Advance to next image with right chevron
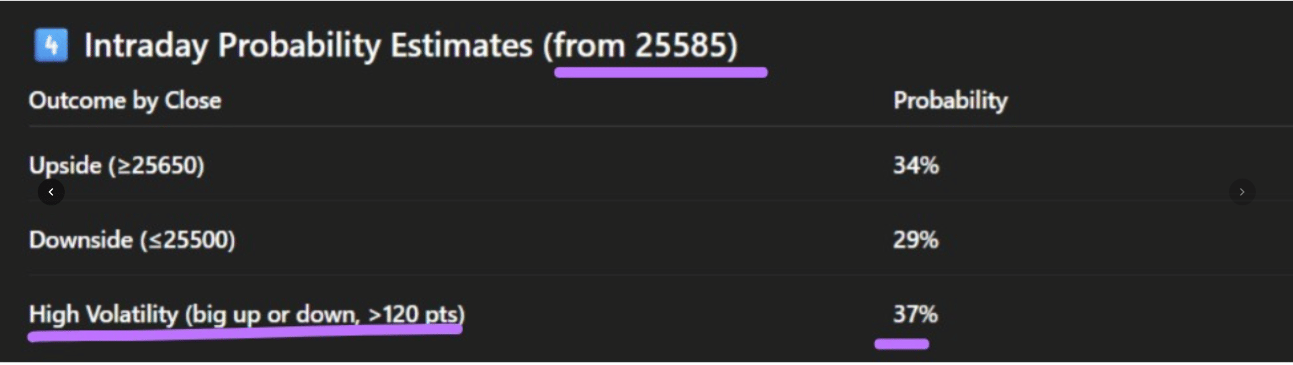This screenshot has width=1293, height=365. (x=1242, y=192)
